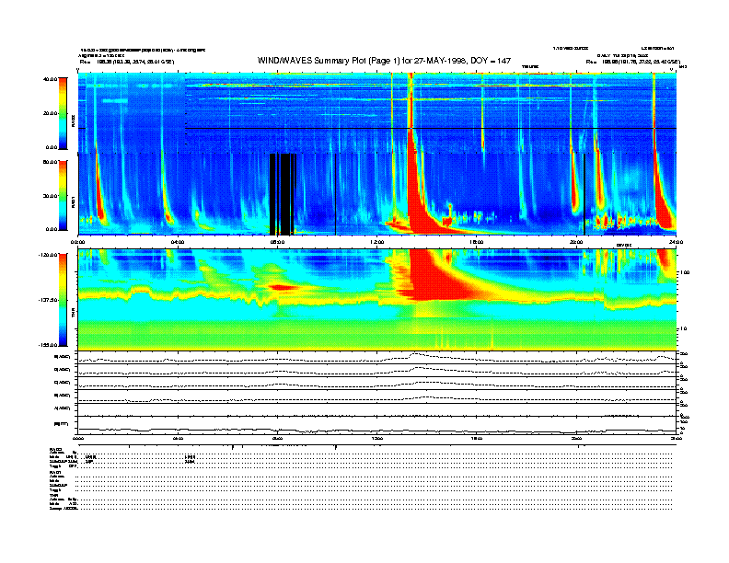Screen dimensions: 729x563
Task: Click the horizontal black line across the RAD2 panel
Action: point(431,128)
